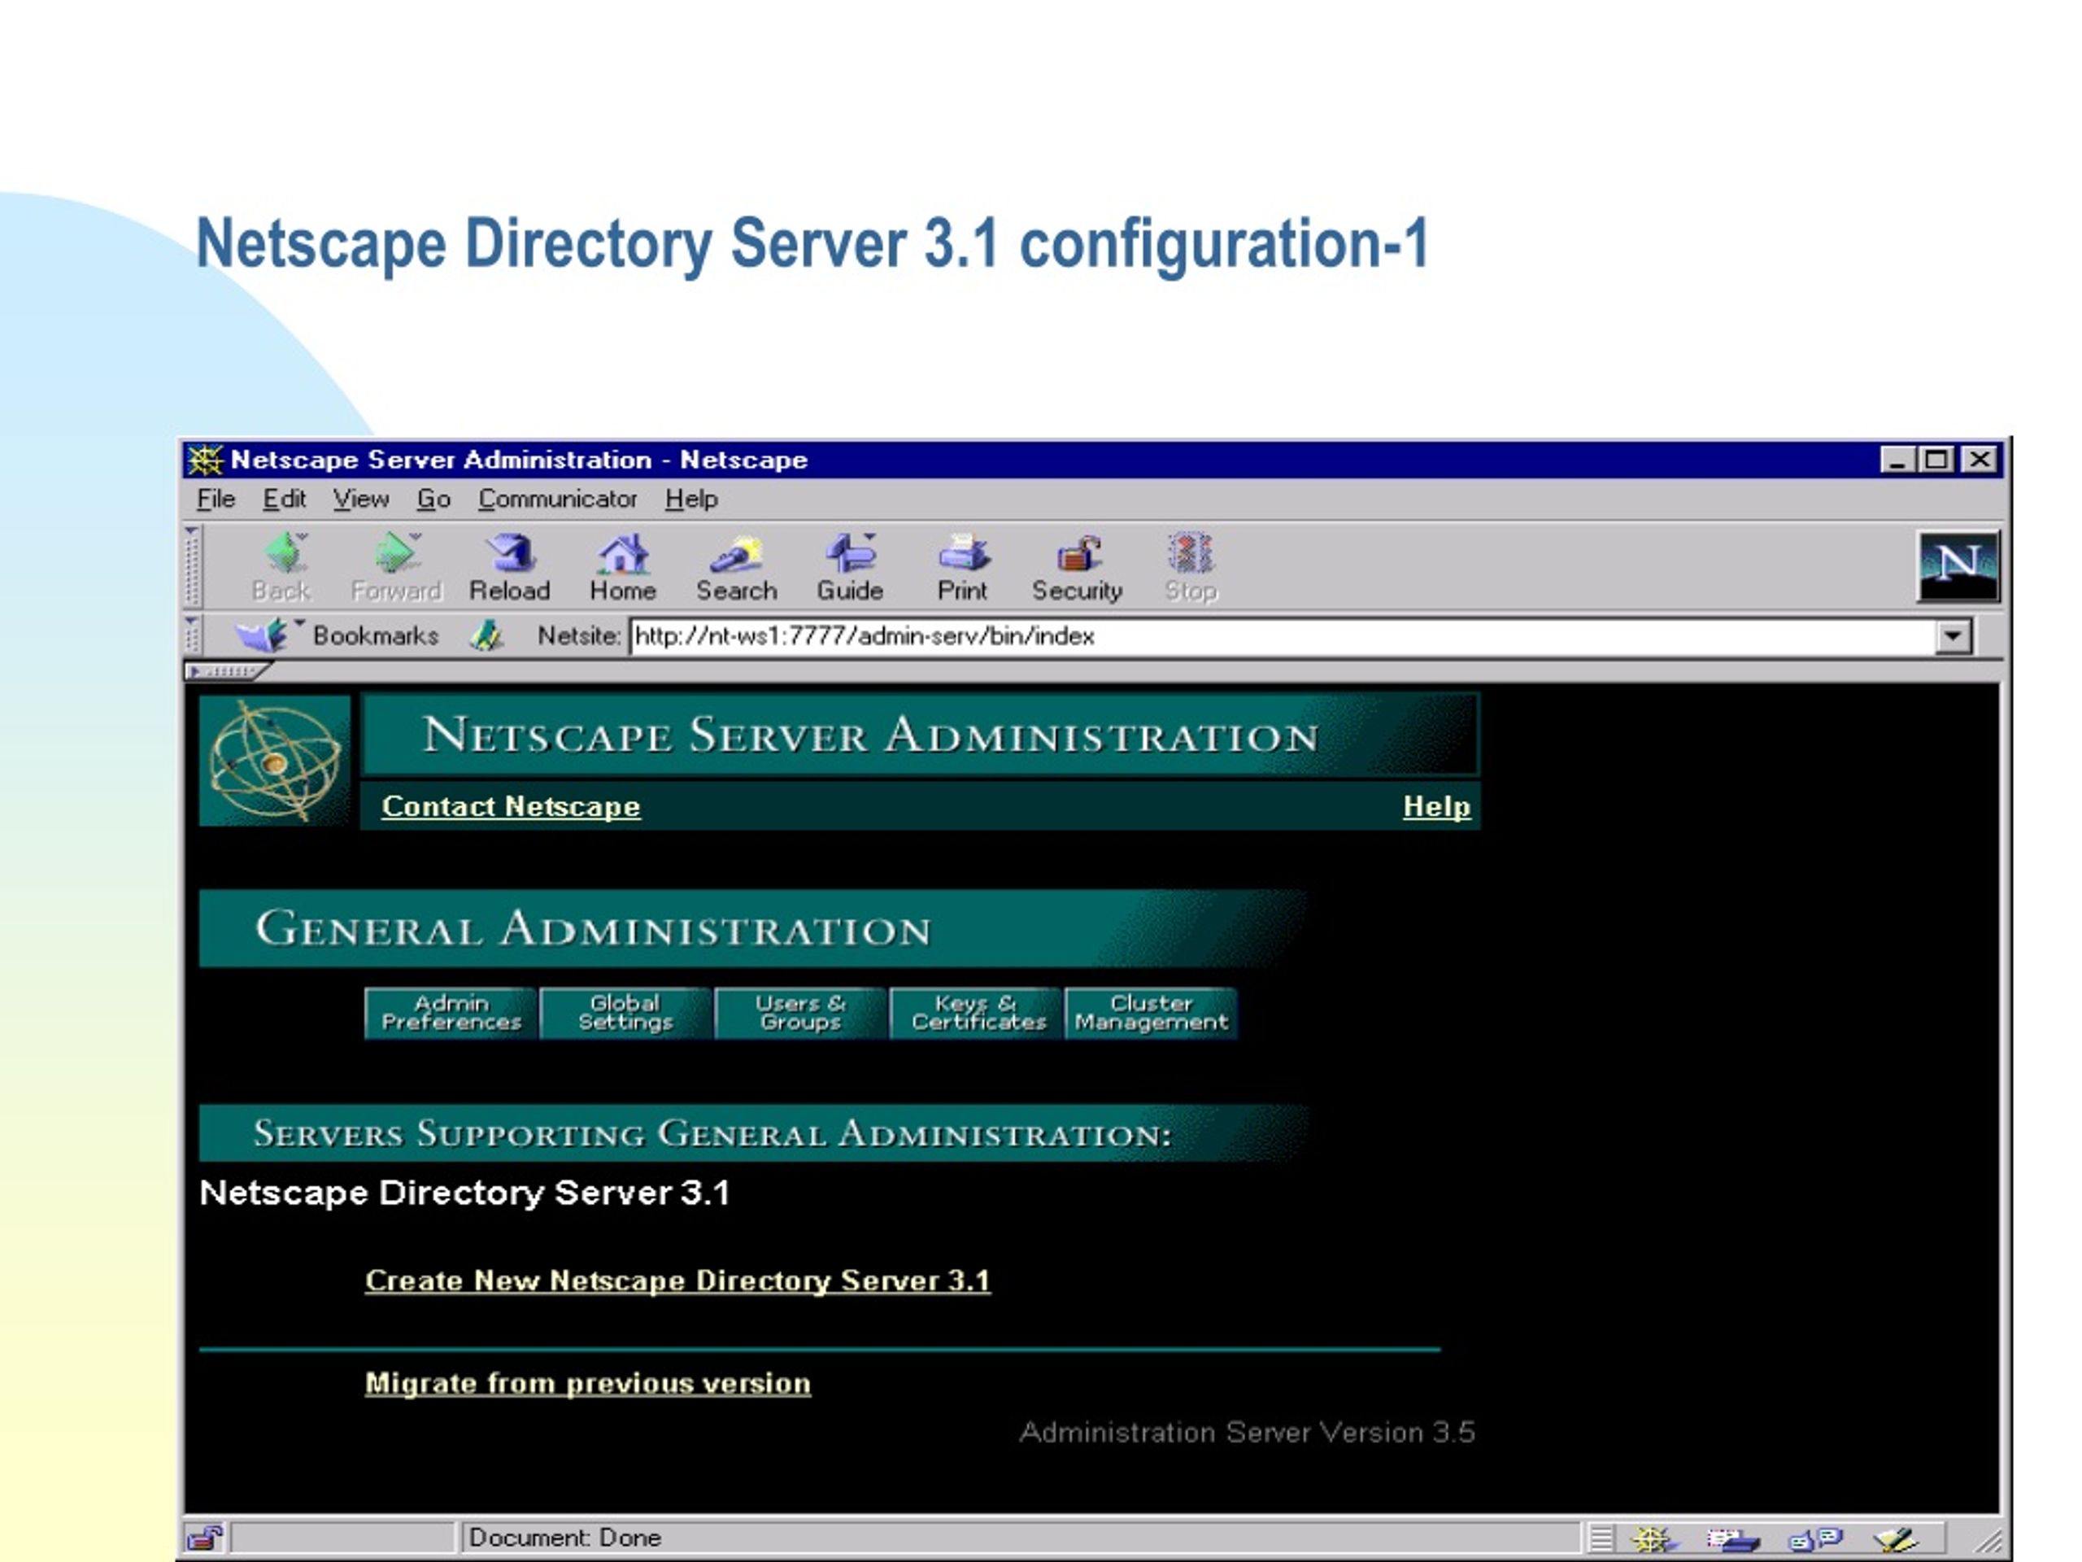Open Composer from the component bar
2082x1562 pixels.
[1894, 1539]
